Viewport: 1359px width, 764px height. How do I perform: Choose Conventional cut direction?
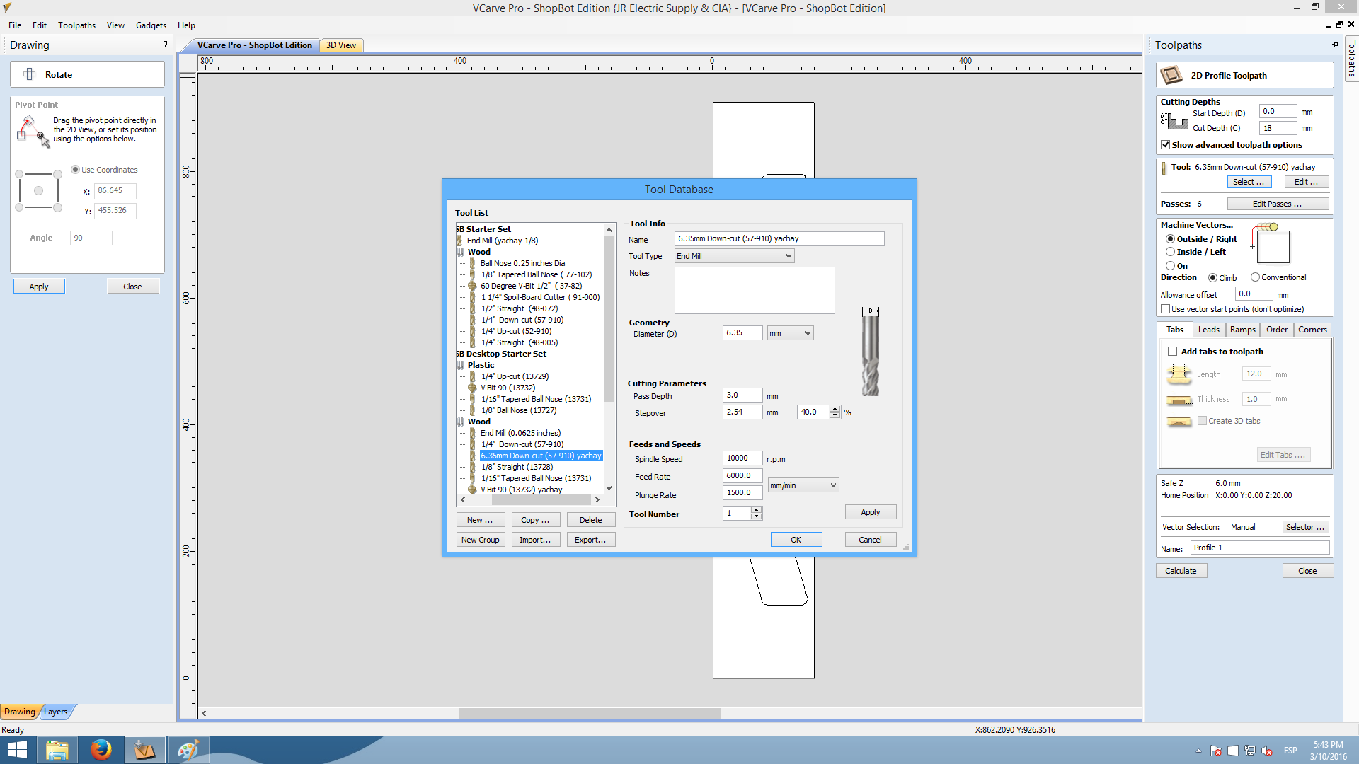click(1255, 277)
